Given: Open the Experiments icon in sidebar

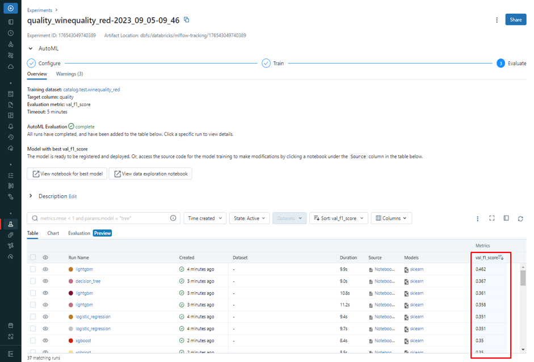Looking at the screenshot, I should point(10,224).
